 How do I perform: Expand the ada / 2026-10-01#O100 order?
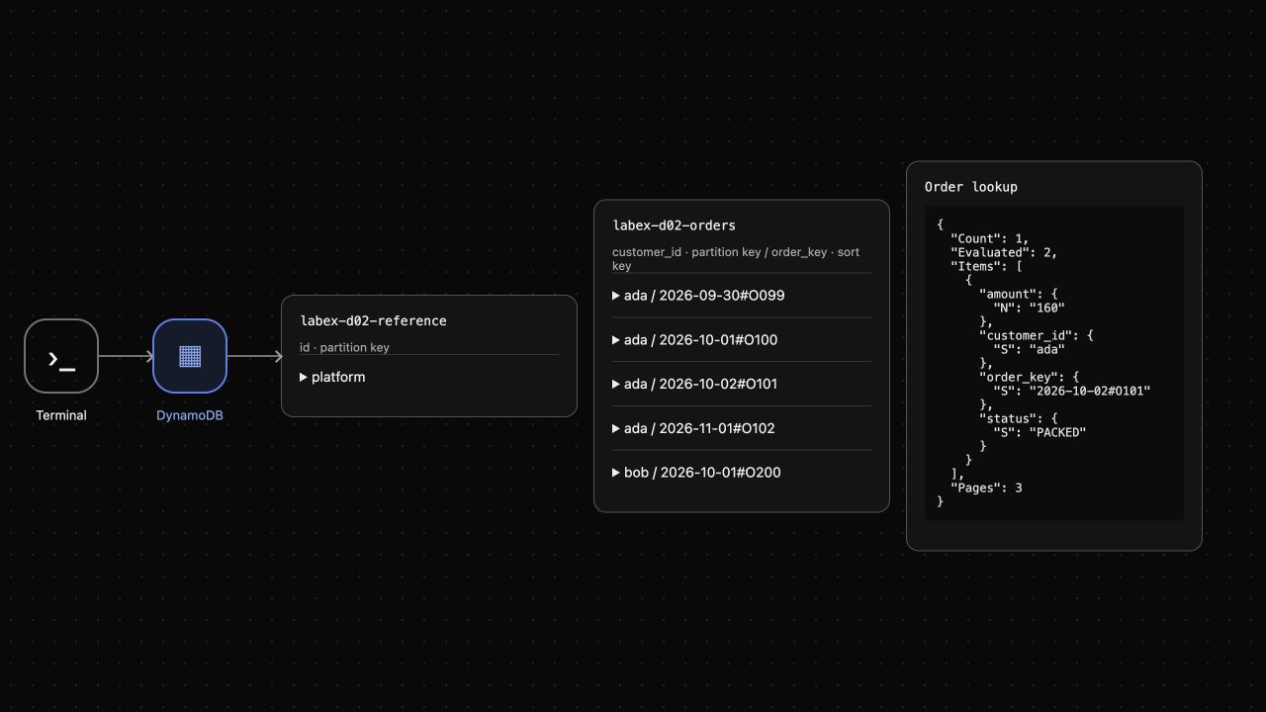coord(742,340)
